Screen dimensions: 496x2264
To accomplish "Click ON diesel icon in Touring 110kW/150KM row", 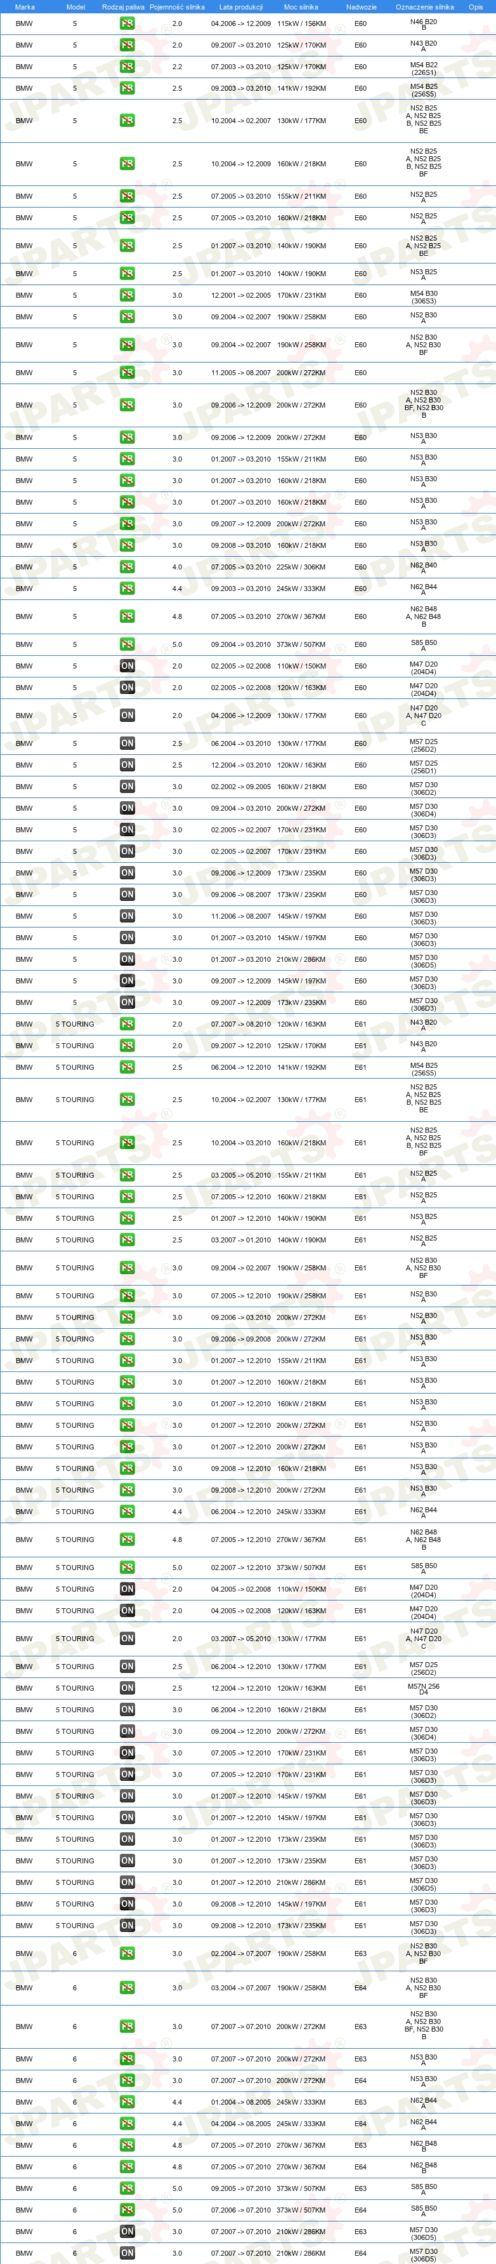I will [x=127, y=1589].
